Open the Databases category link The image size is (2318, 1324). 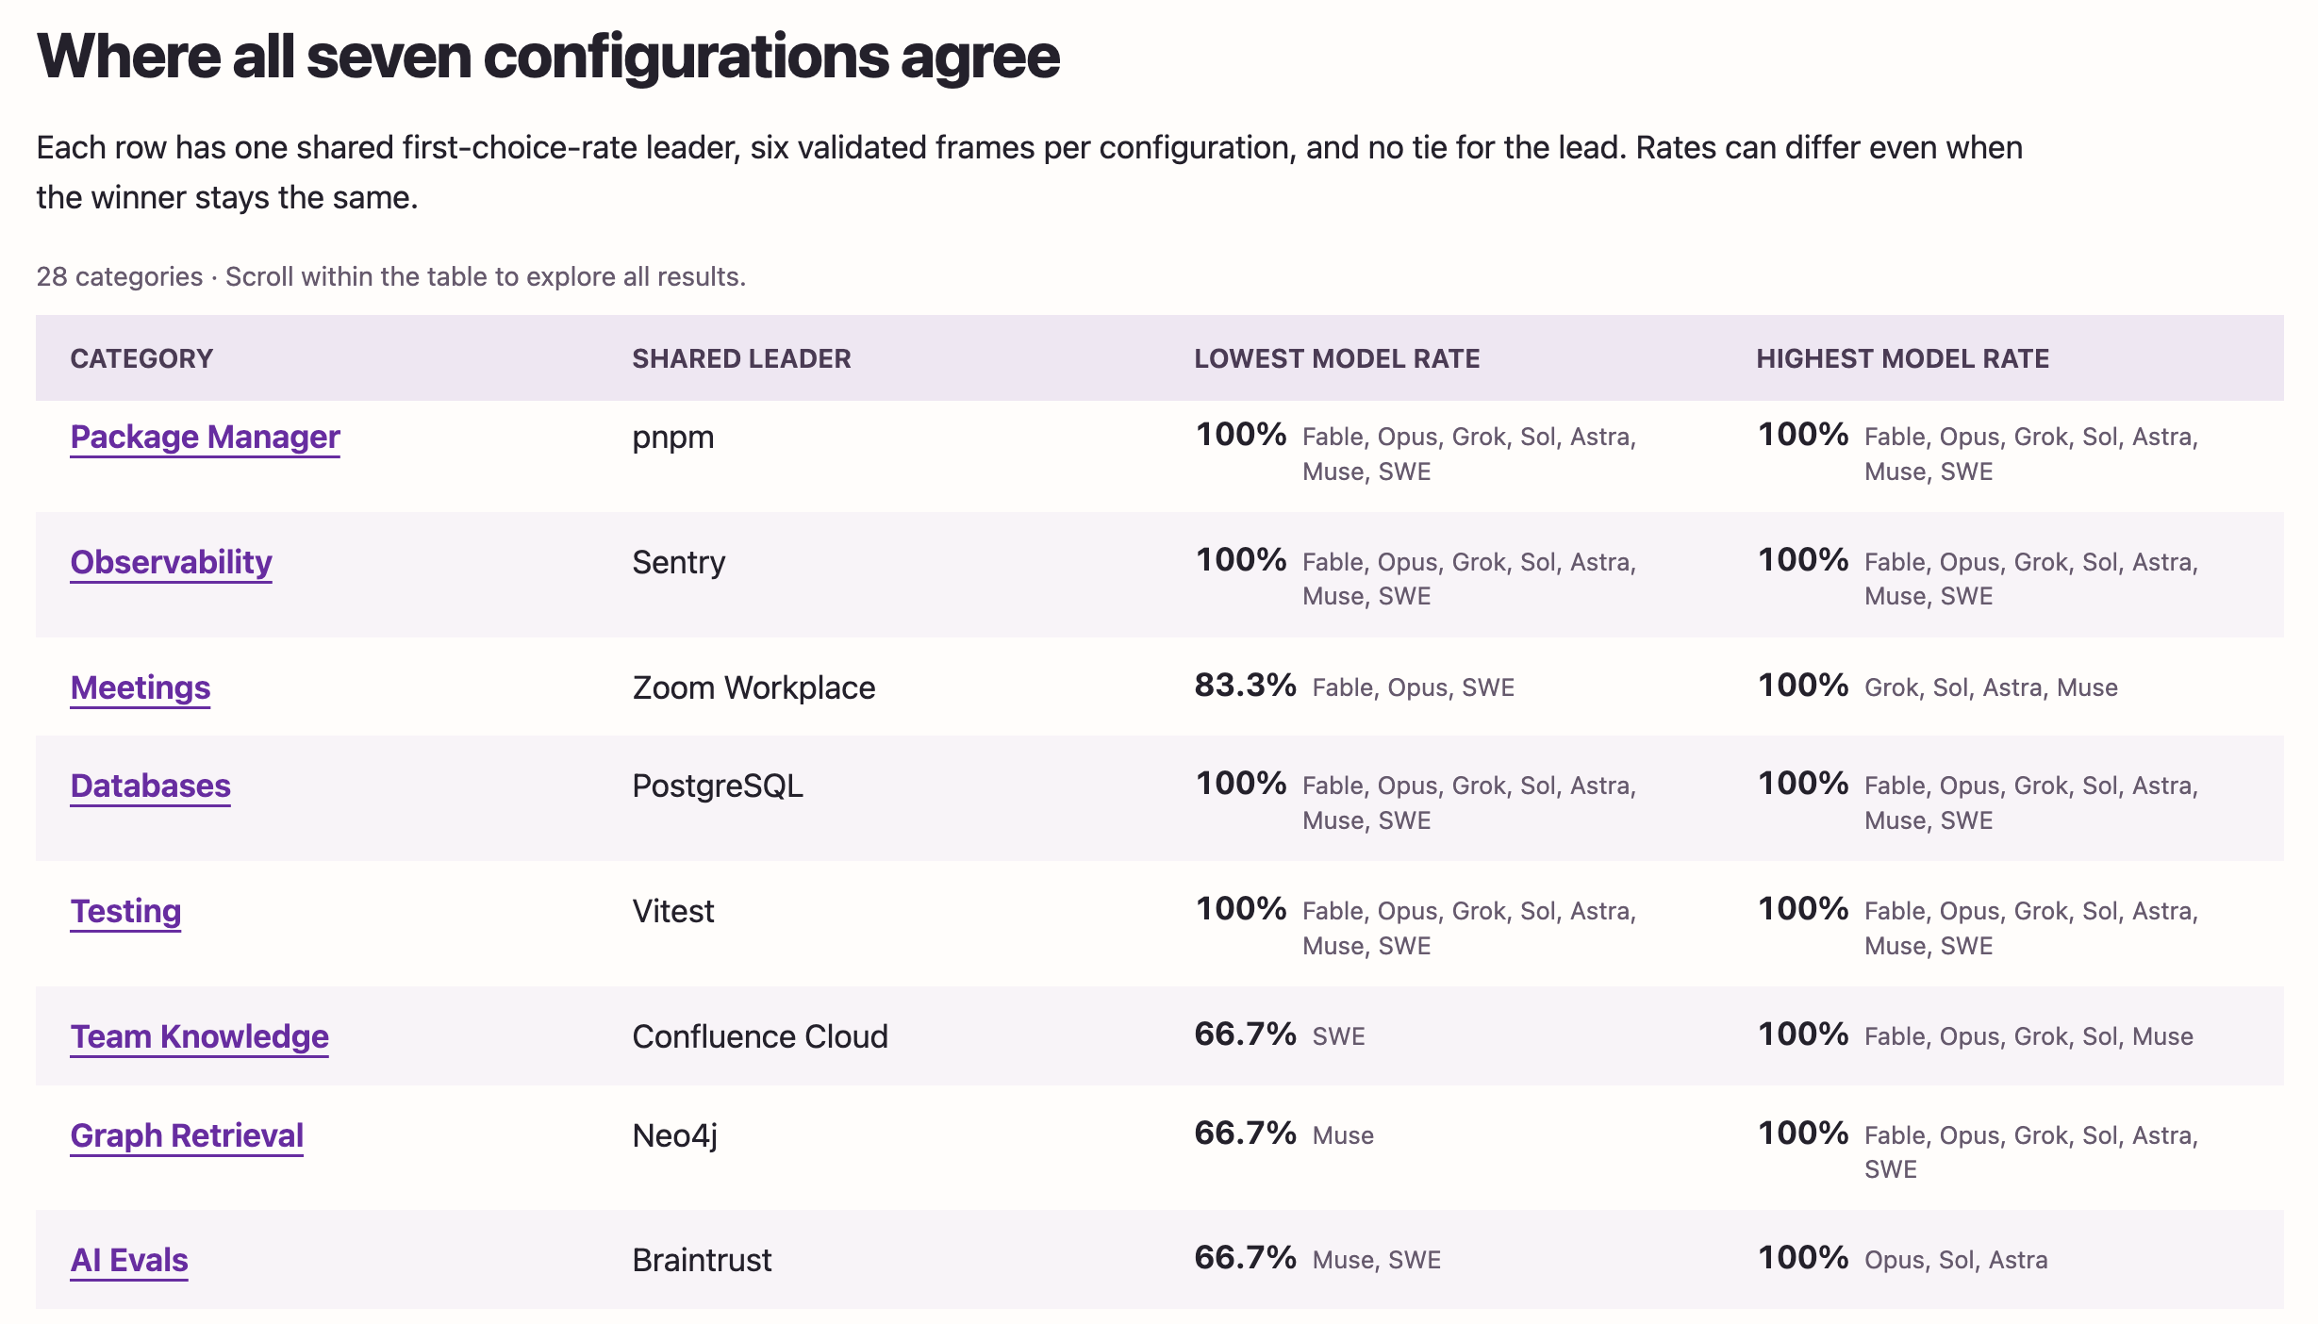150,786
